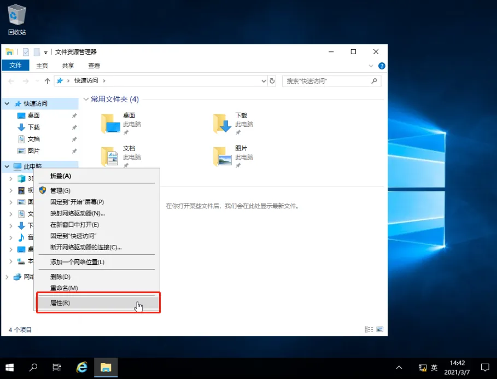The width and height of the screenshot is (497, 379).
Task: Click the back navigation arrow
Action: coord(10,80)
